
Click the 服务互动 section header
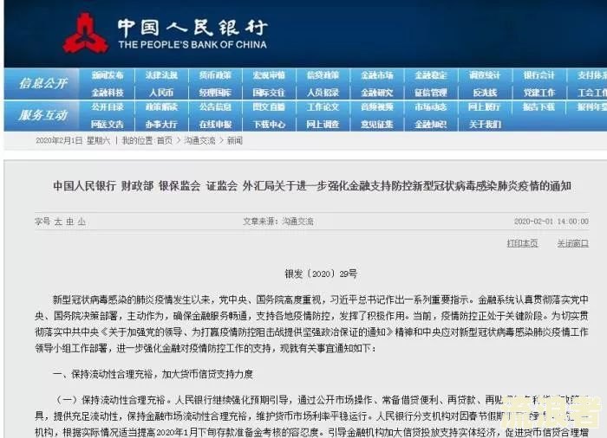tap(43, 115)
